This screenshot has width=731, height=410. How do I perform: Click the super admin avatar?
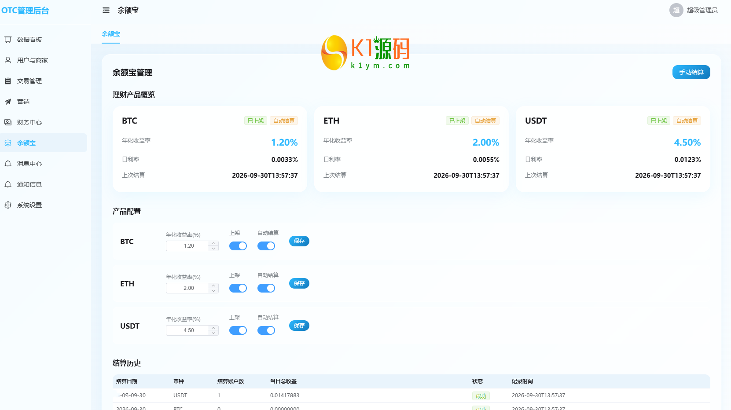tap(676, 10)
